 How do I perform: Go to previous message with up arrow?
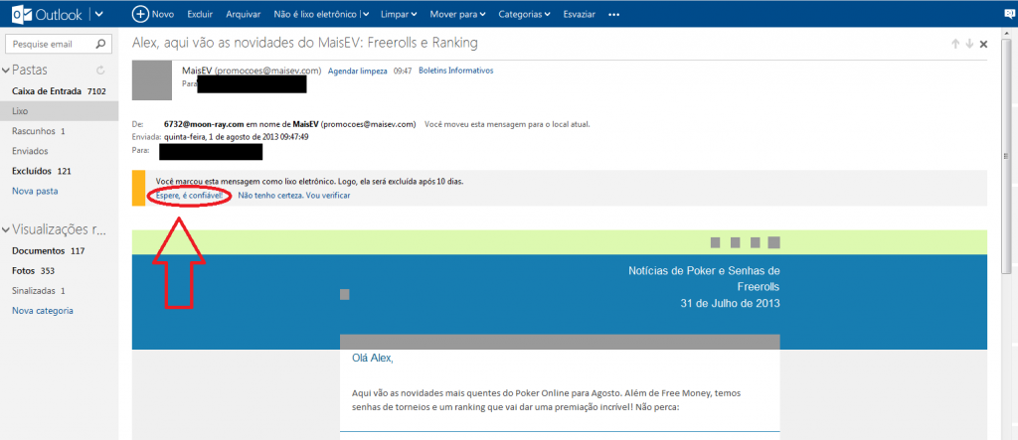coord(955,44)
